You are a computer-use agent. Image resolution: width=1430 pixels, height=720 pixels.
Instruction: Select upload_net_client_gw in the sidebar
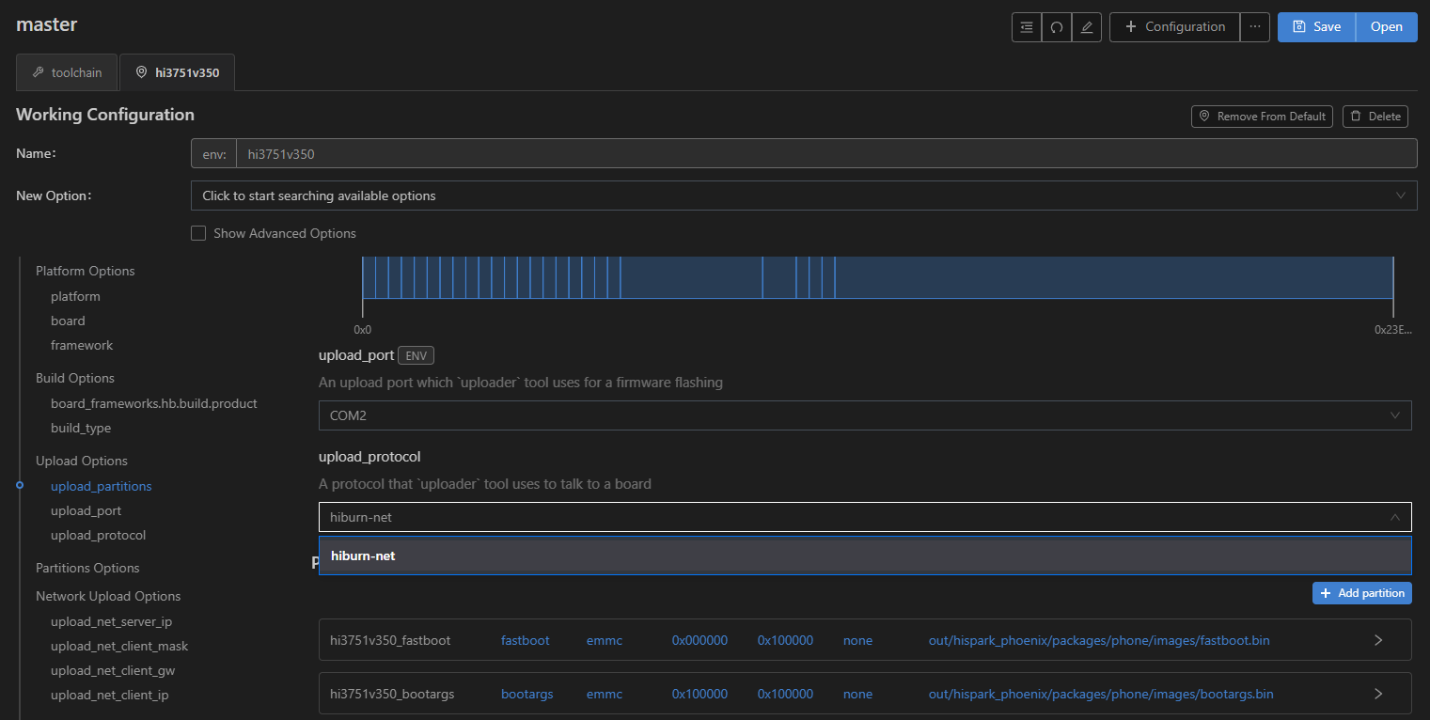click(x=113, y=670)
